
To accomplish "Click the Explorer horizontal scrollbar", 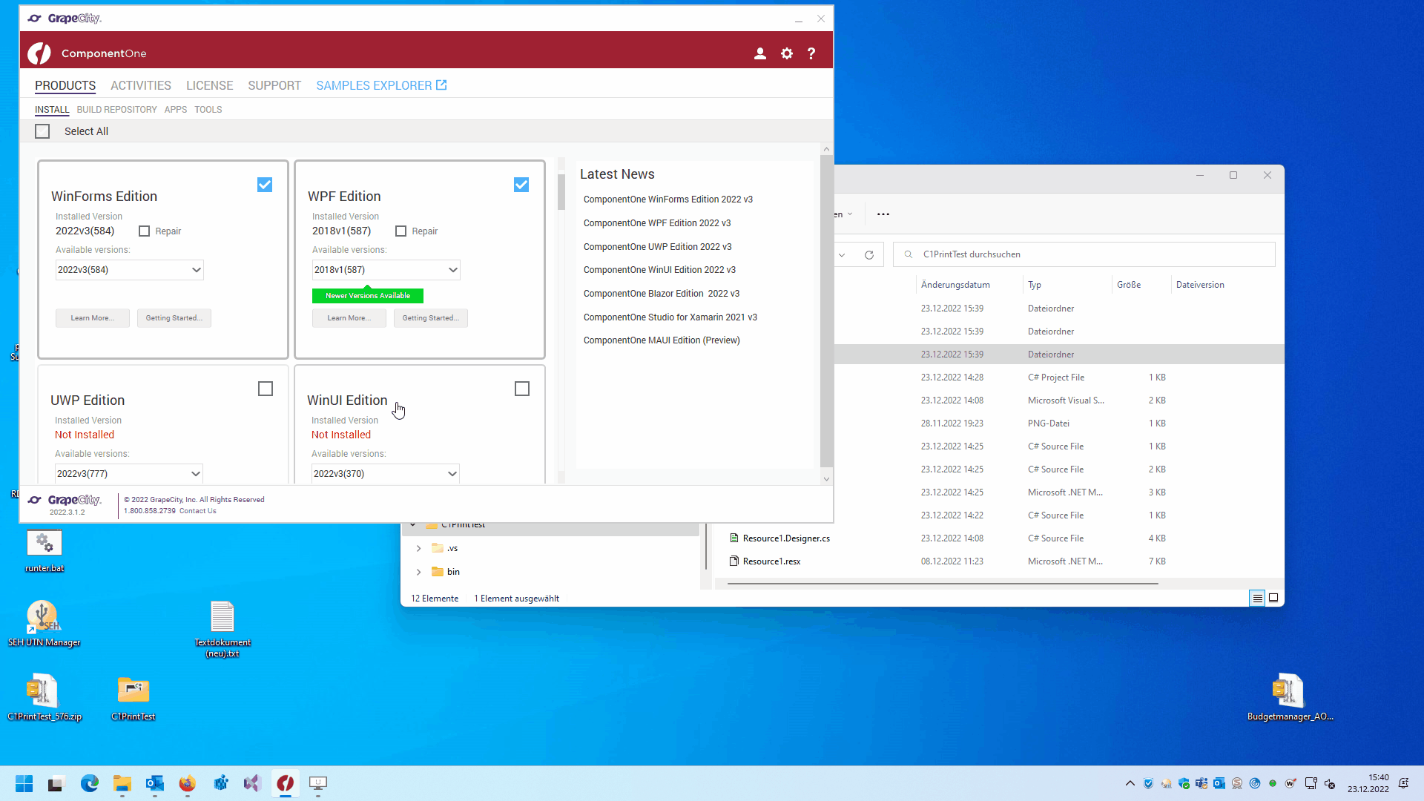I will (x=942, y=584).
